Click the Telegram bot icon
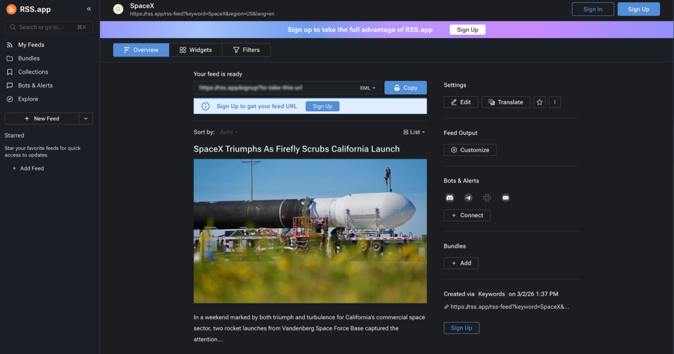 pos(469,197)
